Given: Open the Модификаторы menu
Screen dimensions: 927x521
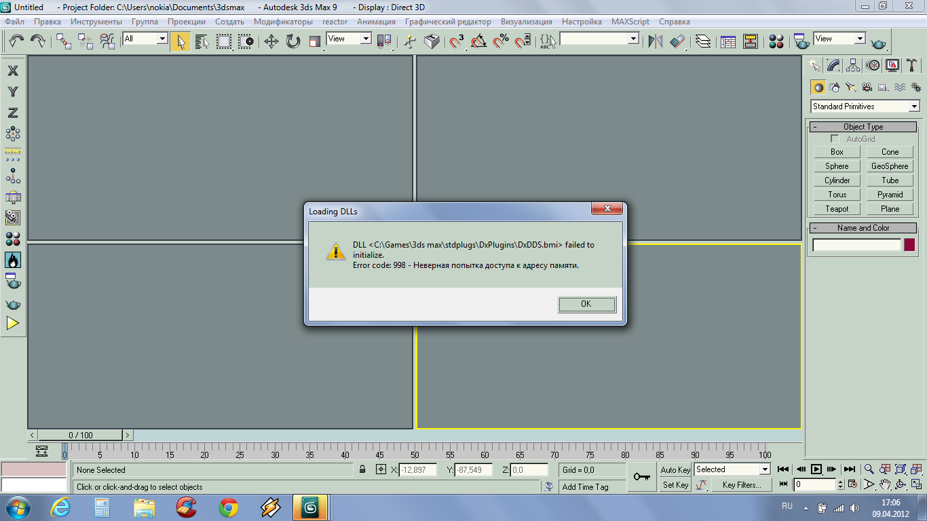Looking at the screenshot, I should (x=283, y=22).
